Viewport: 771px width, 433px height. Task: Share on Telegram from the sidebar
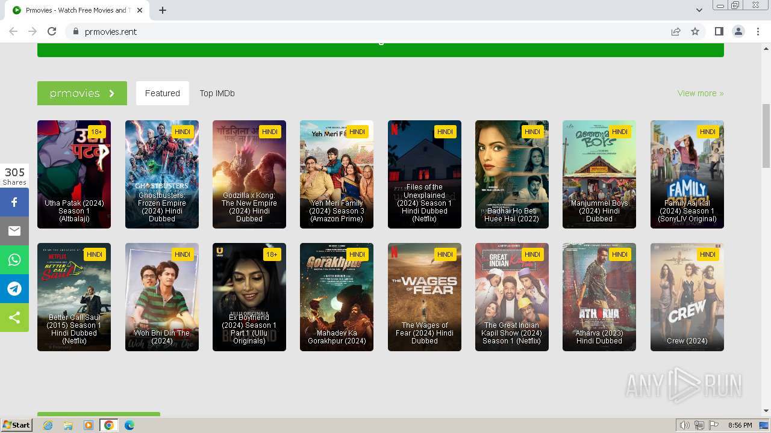(x=14, y=289)
